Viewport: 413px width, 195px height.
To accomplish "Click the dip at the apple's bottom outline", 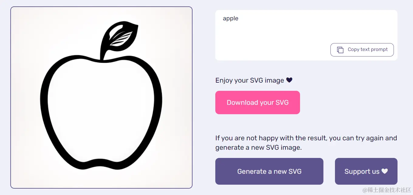I will [101, 163].
